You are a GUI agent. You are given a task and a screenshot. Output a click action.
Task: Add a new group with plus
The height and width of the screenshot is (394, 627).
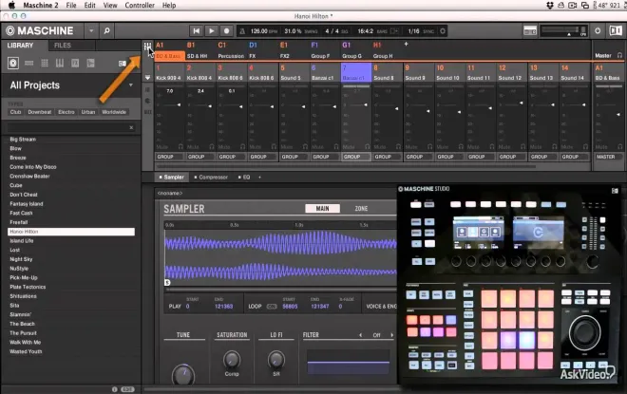pyautogui.click(x=406, y=44)
